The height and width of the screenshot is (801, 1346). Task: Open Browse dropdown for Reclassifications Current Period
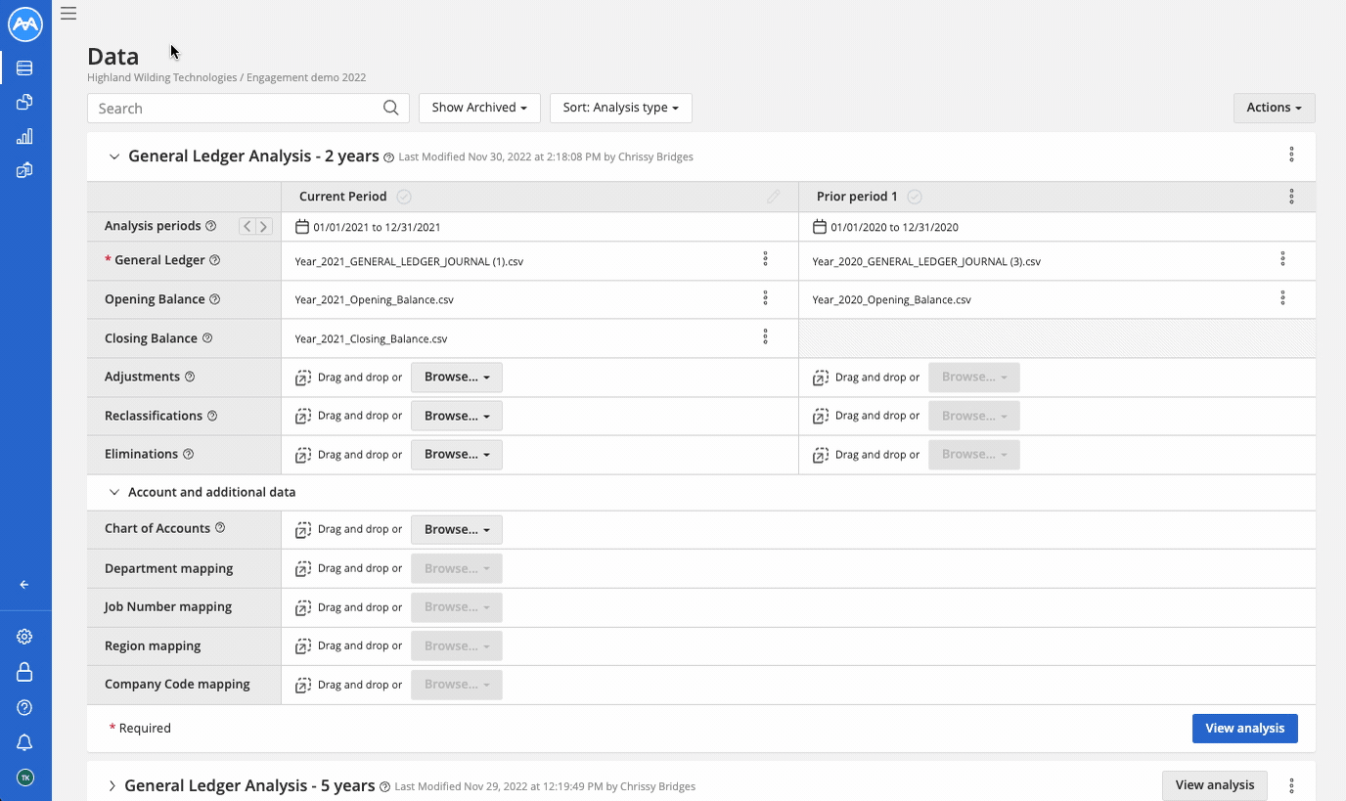click(457, 416)
